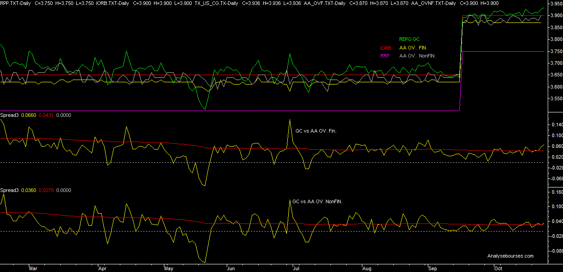Screen dimensions: 563x272
Task: Click the Aug date axis label
Action: (x=367, y=268)
